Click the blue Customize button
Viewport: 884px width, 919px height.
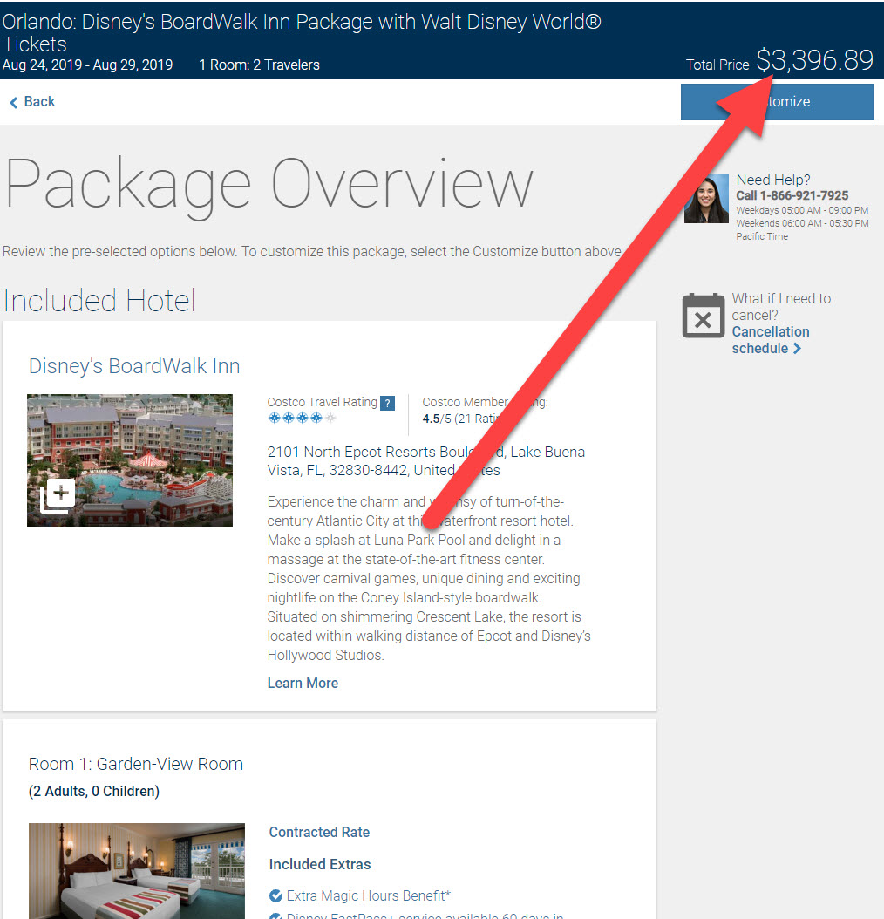[778, 102]
